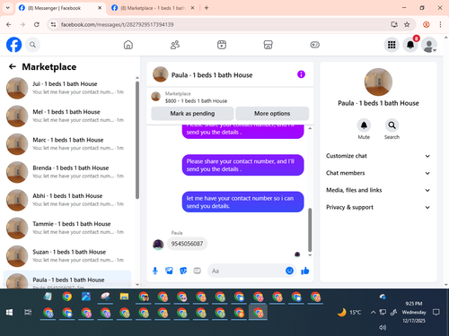Switch to Messenger | Facebook tab
The height and width of the screenshot is (336, 449).
[54, 8]
